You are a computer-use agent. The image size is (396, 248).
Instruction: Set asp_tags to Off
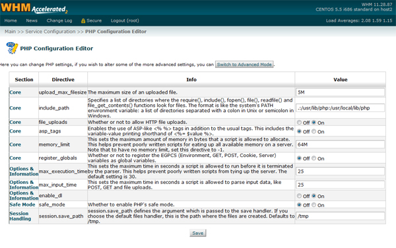coord(299,131)
